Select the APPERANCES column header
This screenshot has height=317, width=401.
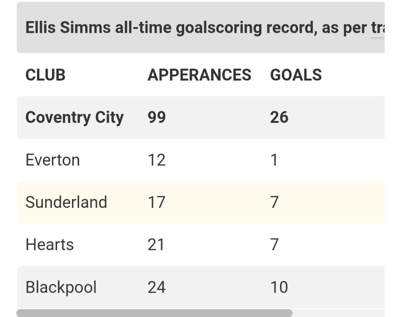[x=199, y=75]
